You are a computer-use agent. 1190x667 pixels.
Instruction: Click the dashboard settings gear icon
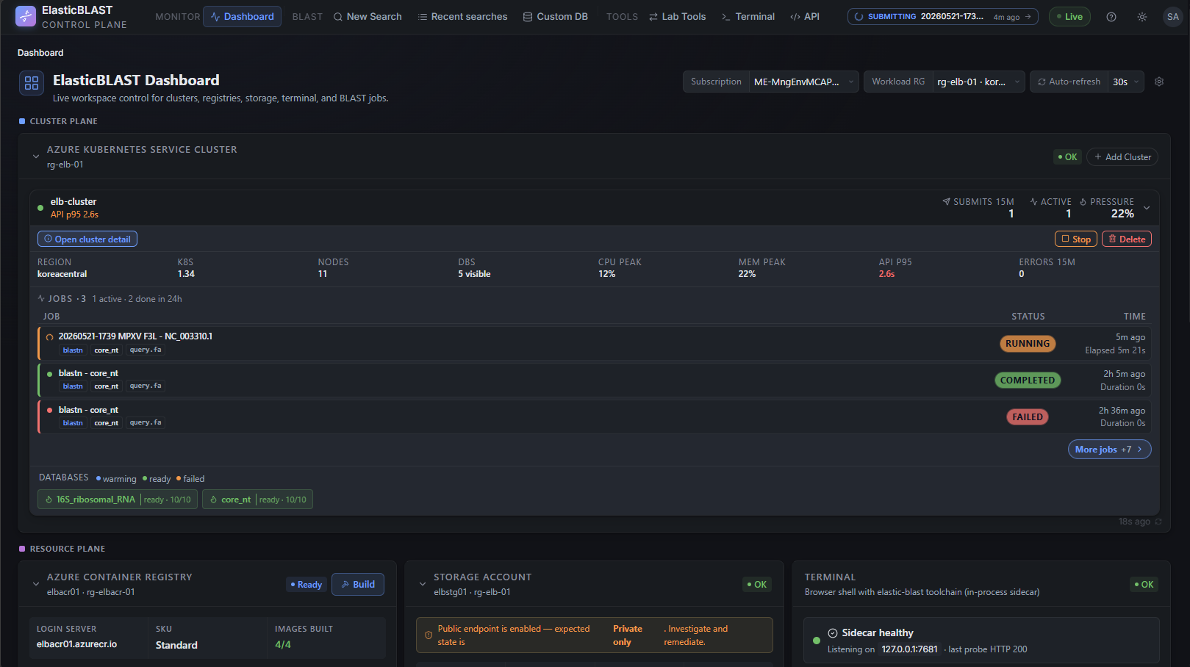click(1159, 82)
